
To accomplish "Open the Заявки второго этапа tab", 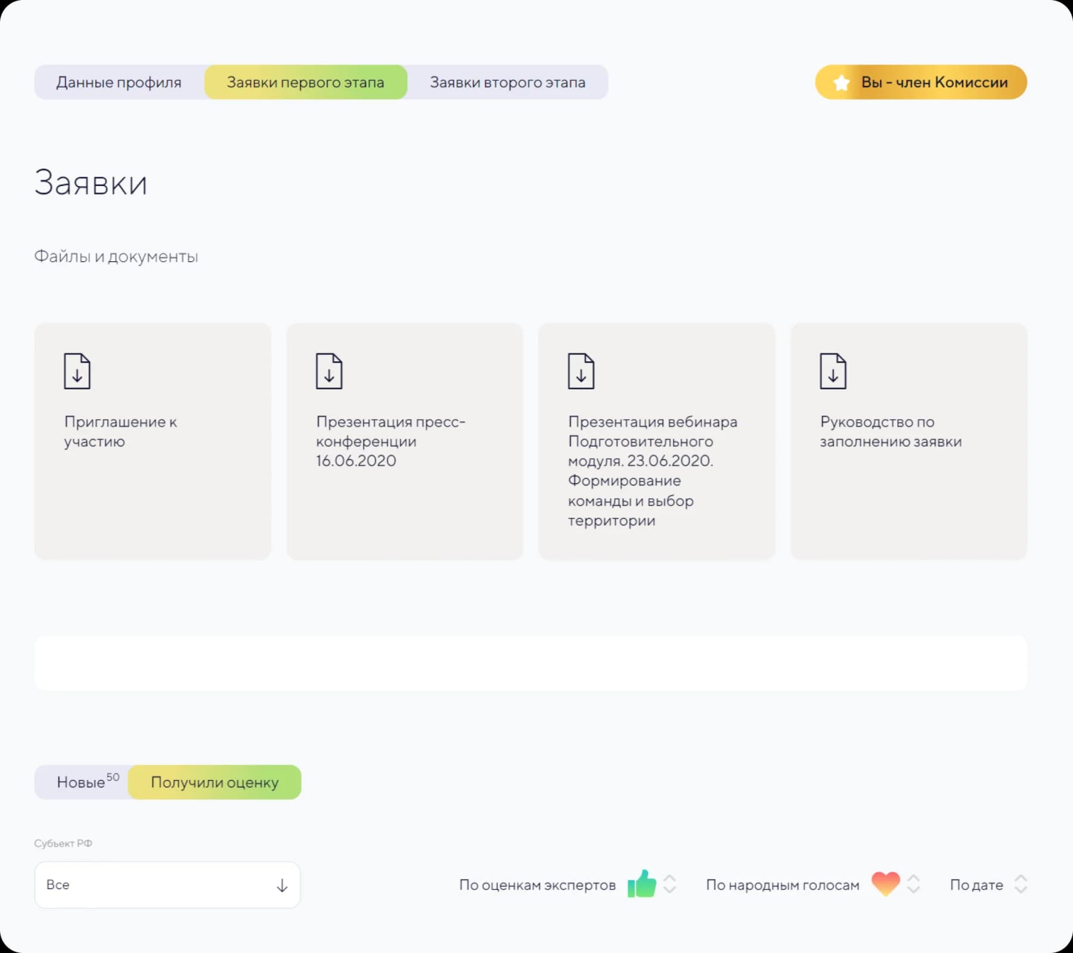I will [507, 82].
